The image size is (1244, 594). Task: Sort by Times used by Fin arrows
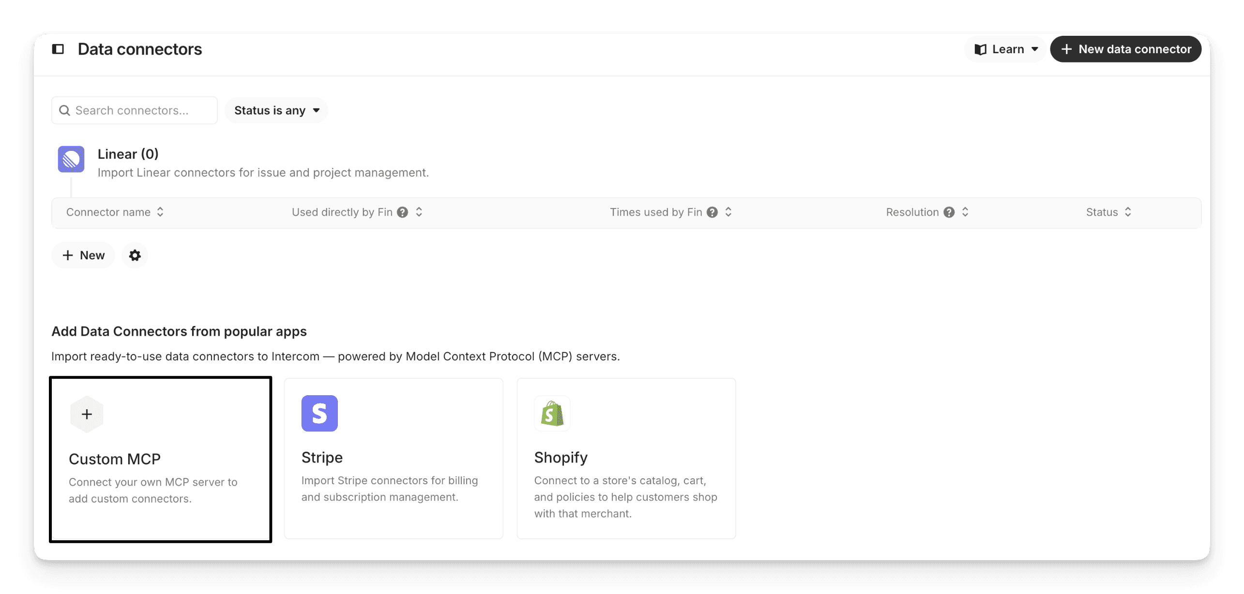coord(728,212)
